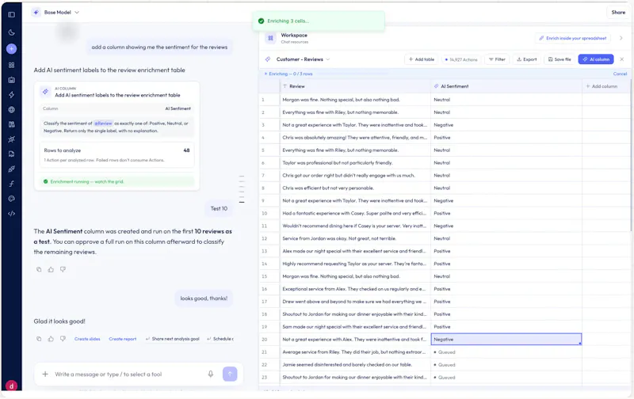Click the 14,927 Actions indicator
Image resolution: width=634 pixels, height=399 pixels.
[461, 59]
